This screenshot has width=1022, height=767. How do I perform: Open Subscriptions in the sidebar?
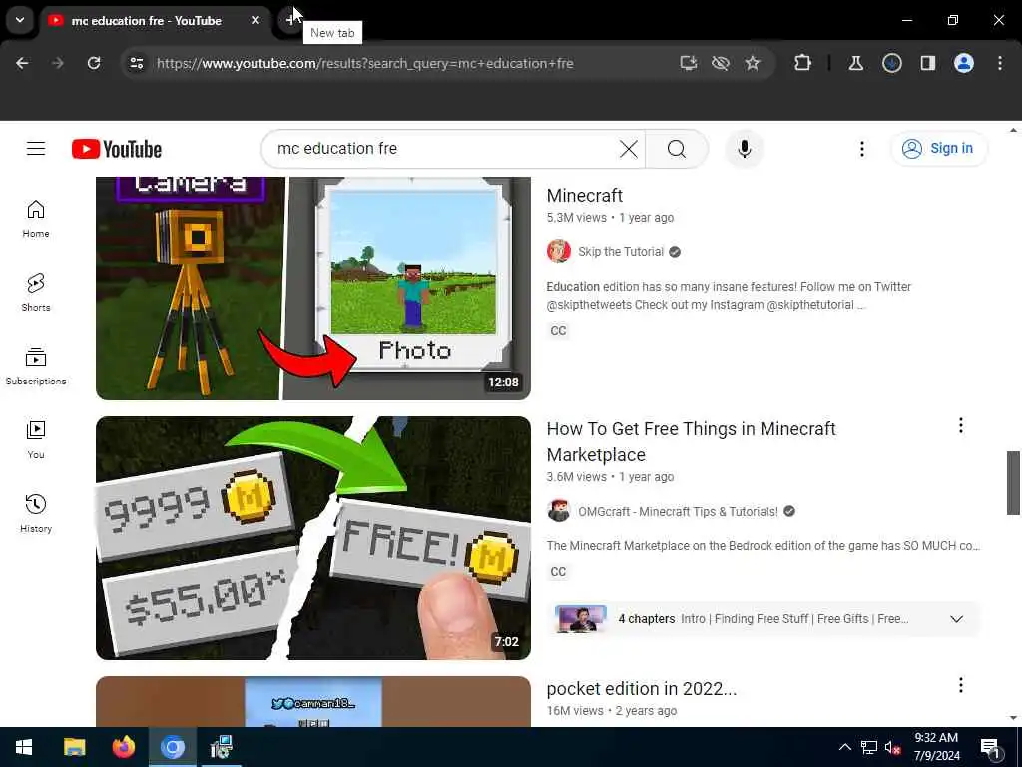36,366
